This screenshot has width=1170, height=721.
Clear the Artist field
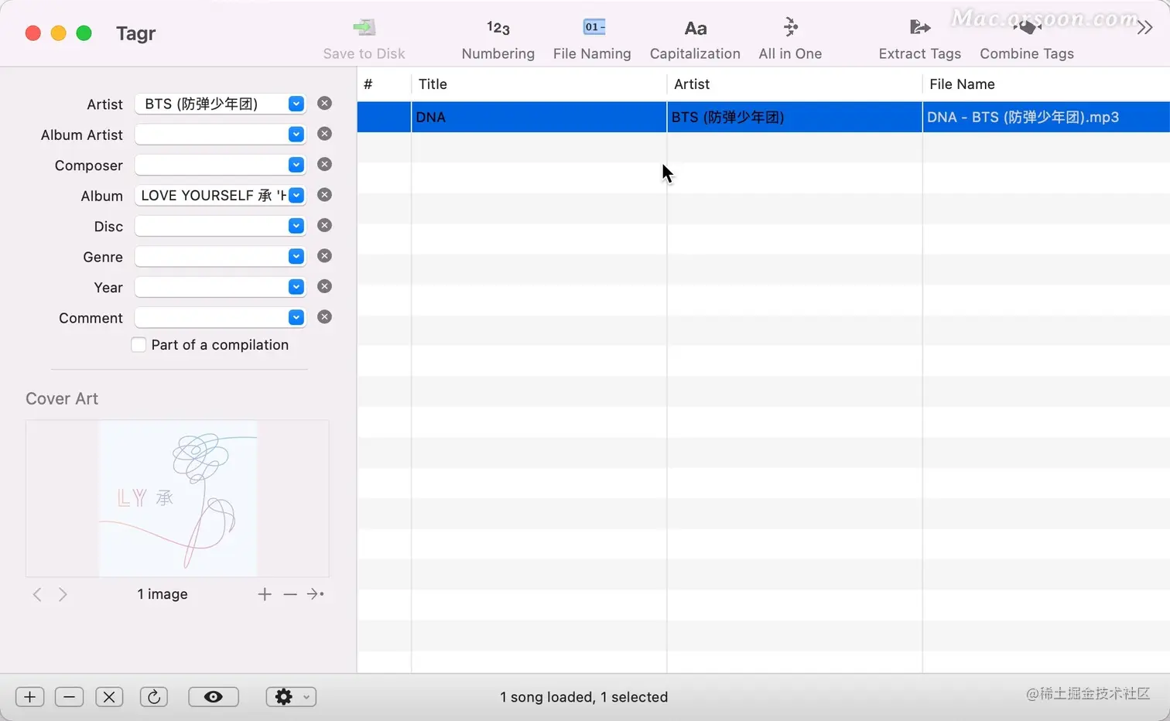tap(325, 103)
